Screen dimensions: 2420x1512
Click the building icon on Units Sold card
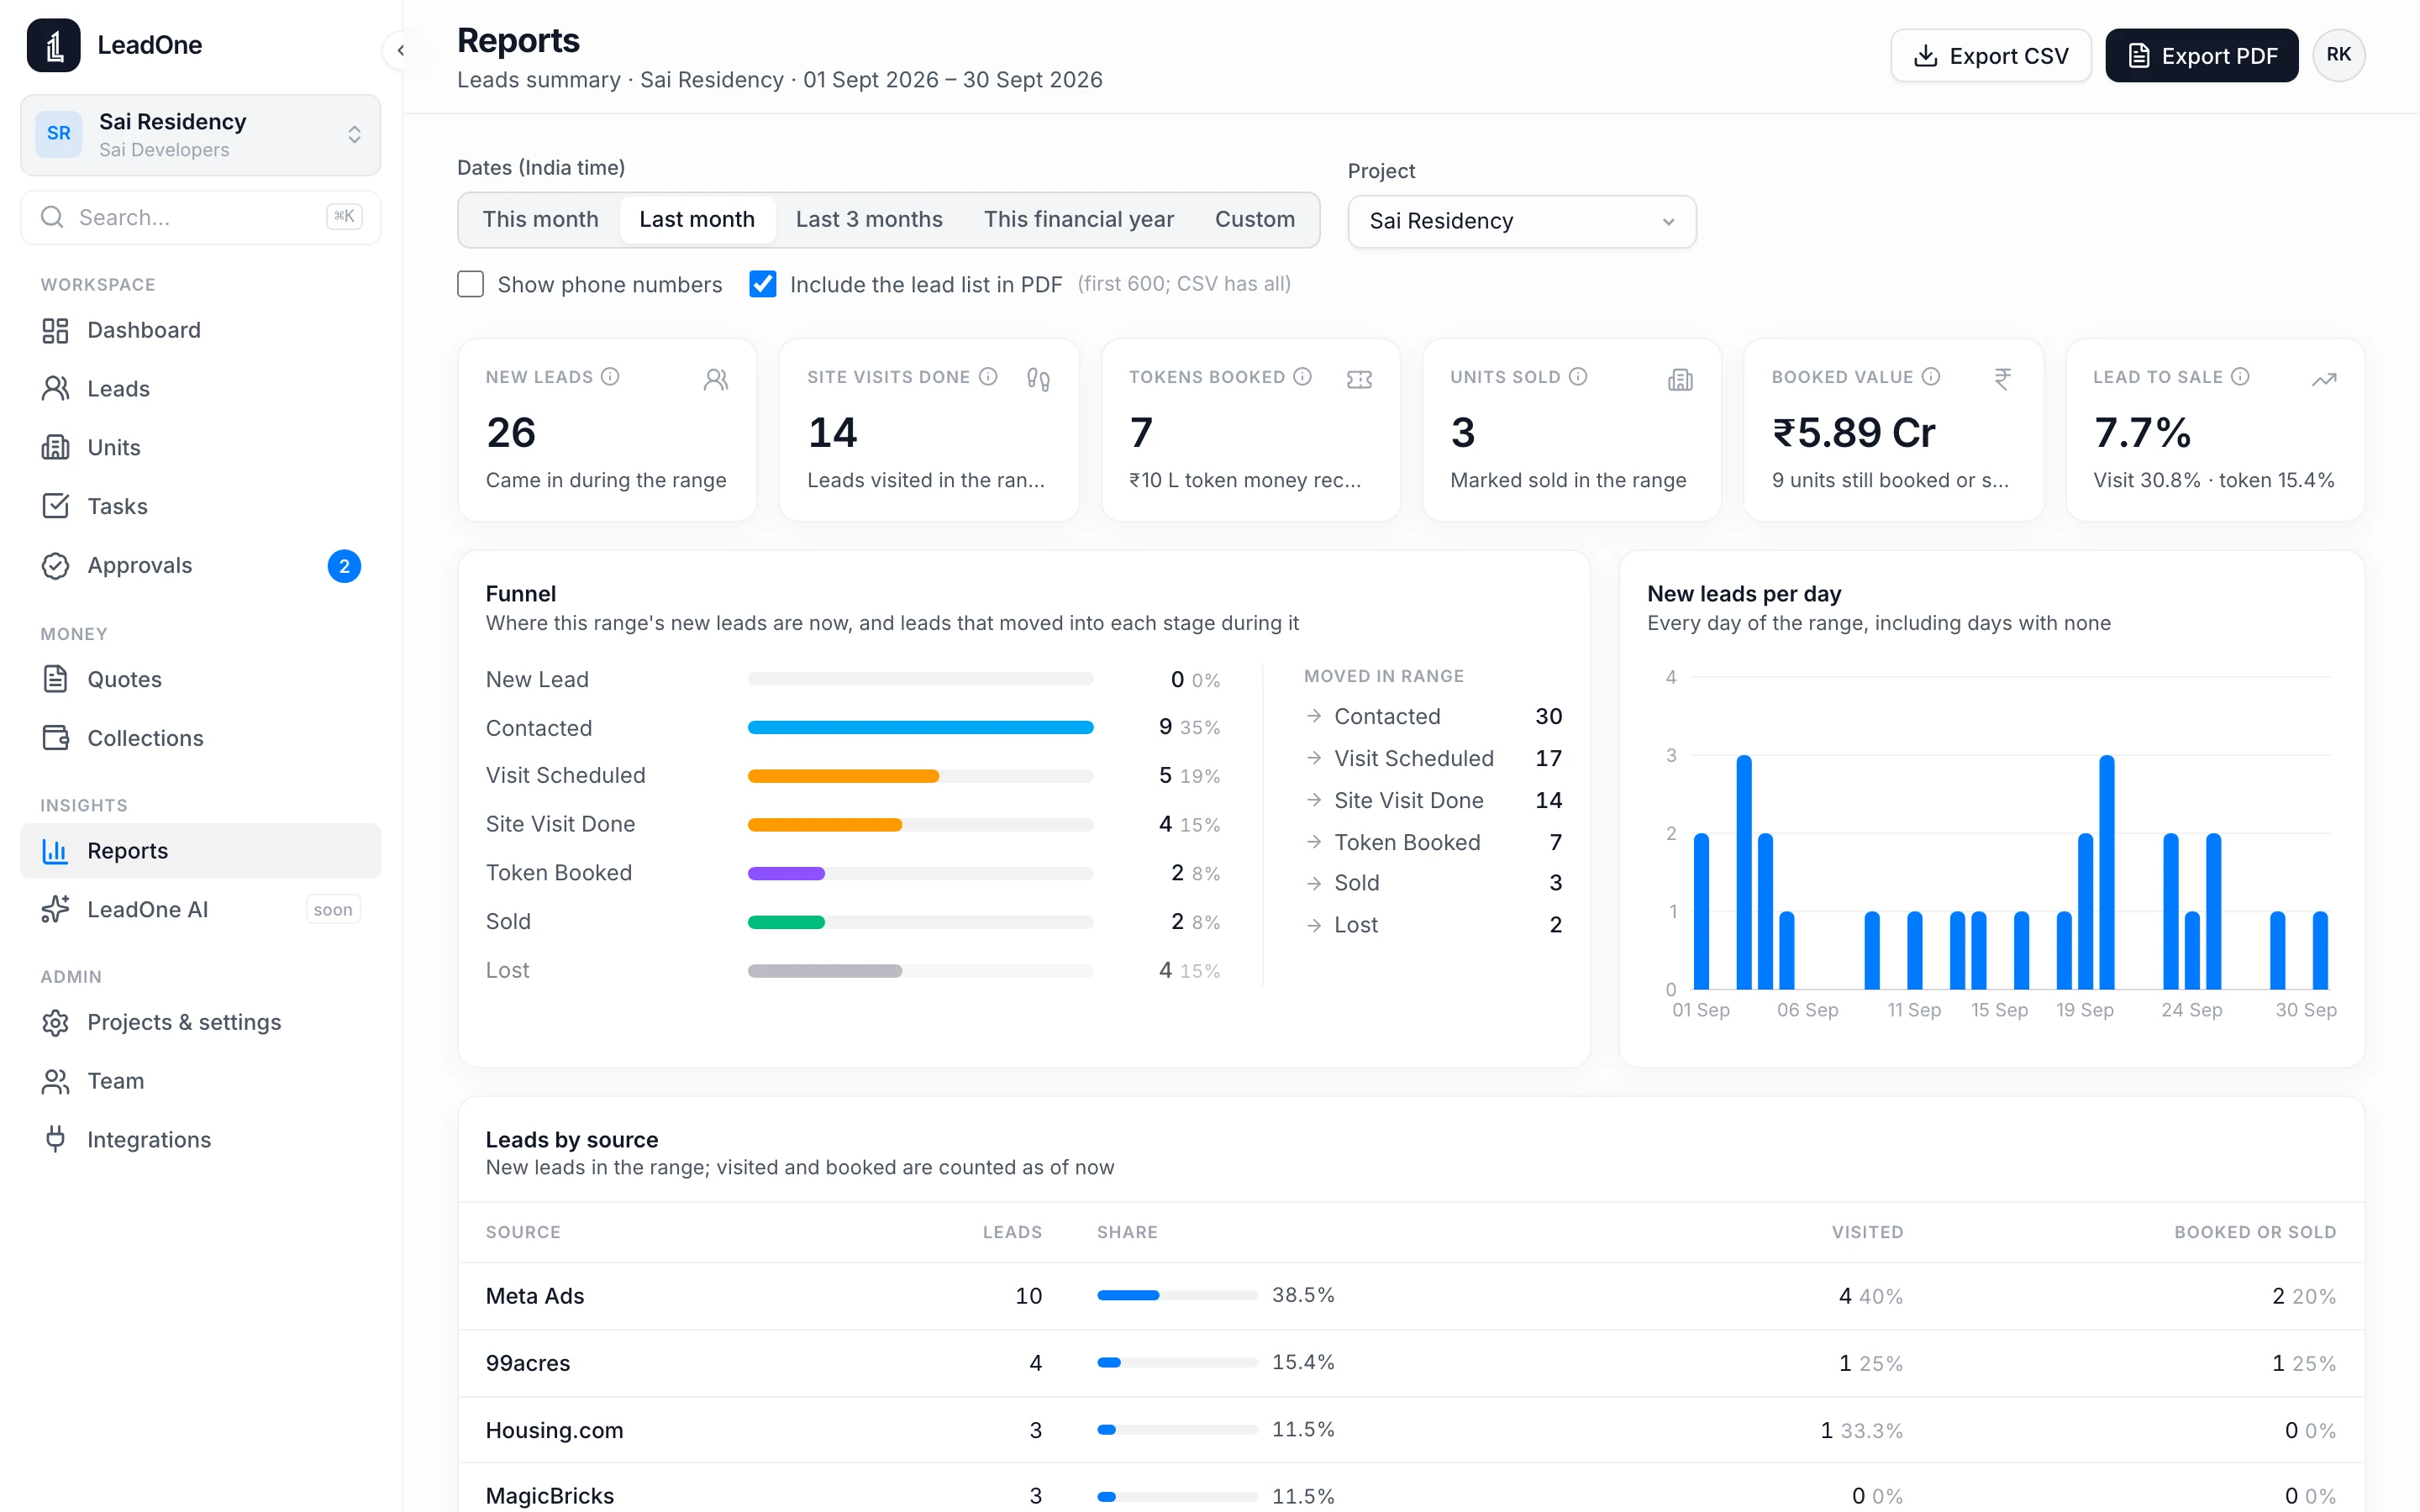[x=1680, y=380]
